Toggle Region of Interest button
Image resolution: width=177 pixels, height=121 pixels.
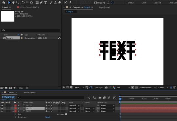click(133, 88)
